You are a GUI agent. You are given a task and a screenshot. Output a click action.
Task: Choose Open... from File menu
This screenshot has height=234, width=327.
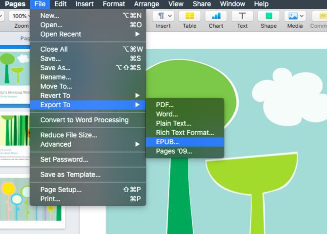pyautogui.click(x=88, y=25)
